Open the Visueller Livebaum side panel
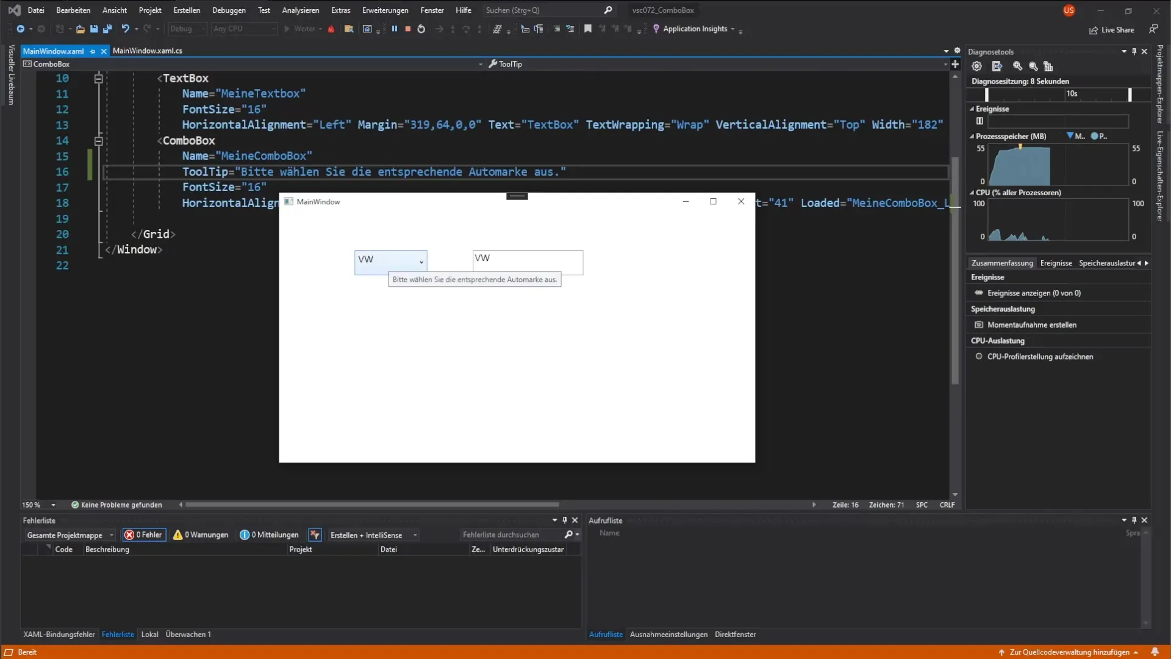1171x659 pixels. click(11, 74)
